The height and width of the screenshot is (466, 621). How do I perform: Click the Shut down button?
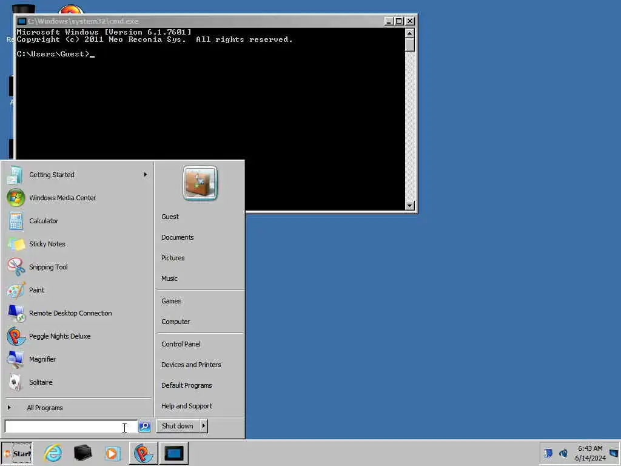click(178, 426)
